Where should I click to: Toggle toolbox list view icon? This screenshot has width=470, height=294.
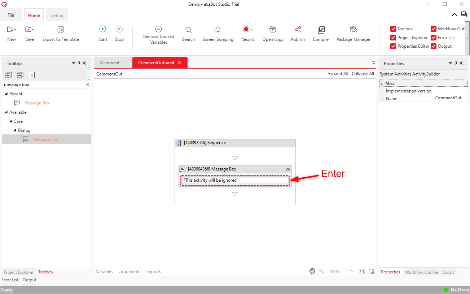(32, 75)
